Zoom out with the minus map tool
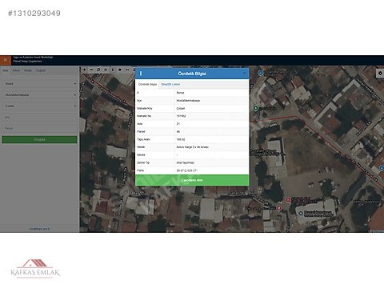384x288 pixels. tap(91, 70)
